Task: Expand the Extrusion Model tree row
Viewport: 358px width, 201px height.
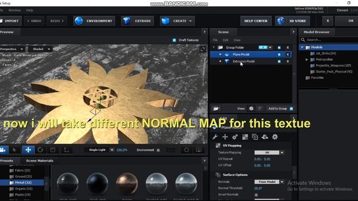Action: tap(220, 61)
